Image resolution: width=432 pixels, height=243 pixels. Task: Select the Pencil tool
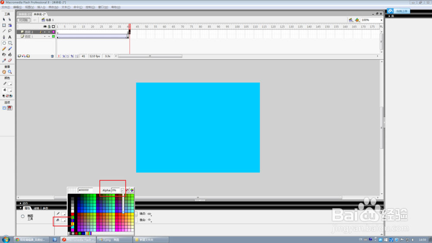(x=4, y=49)
